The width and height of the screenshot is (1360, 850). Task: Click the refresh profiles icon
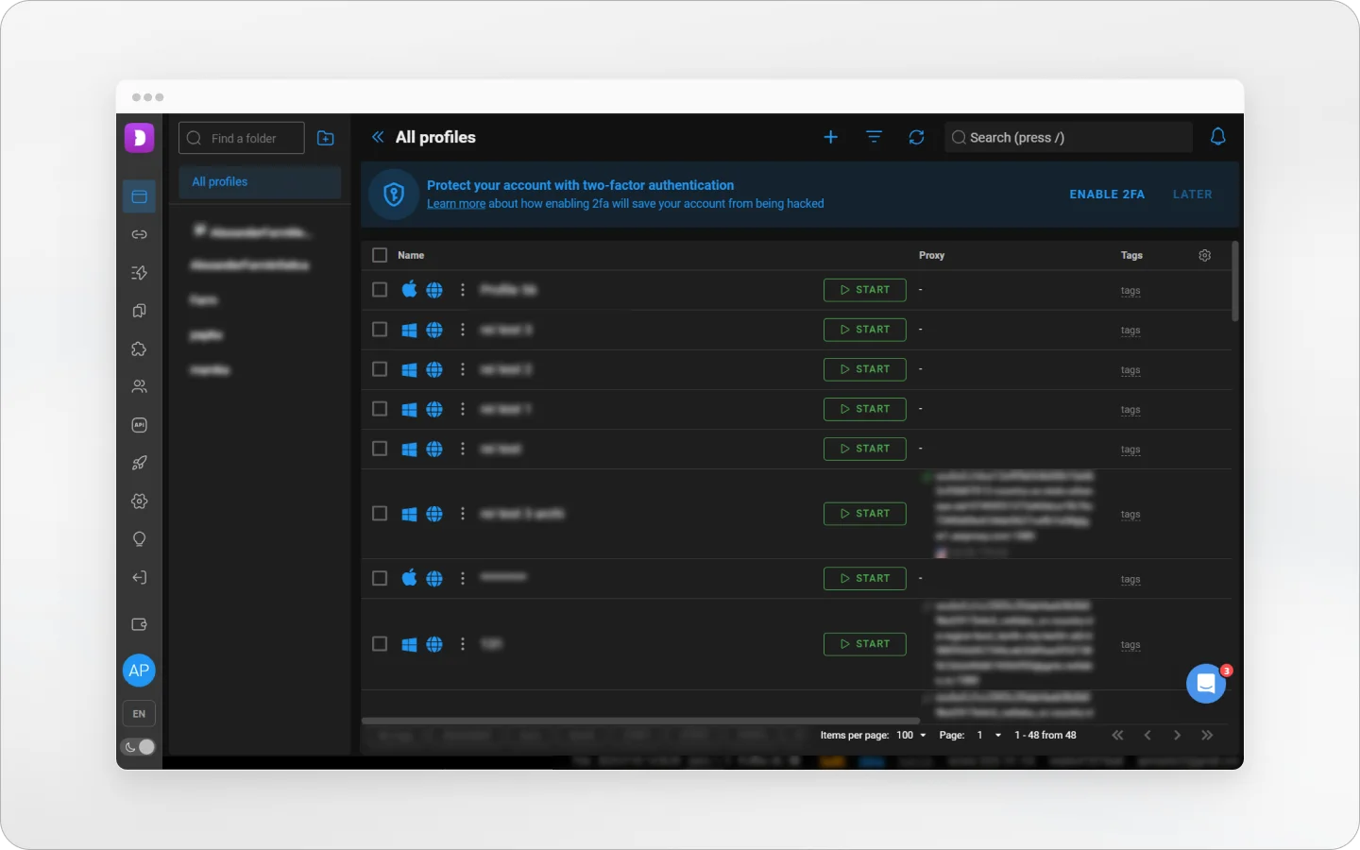pyautogui.click(x=916, y=138)
